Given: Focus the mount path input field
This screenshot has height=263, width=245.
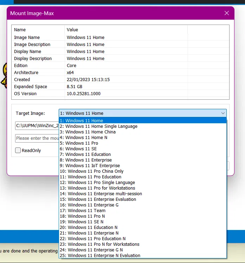Looking at the screenshot, I should coord(37,138).
